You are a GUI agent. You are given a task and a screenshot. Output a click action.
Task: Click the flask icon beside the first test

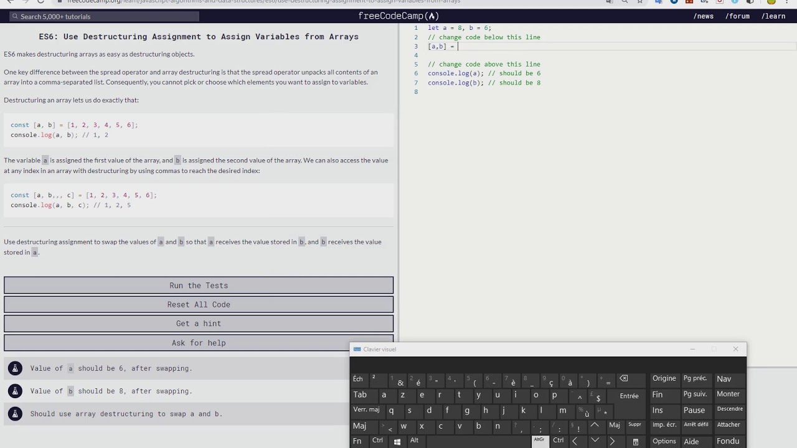click(x=15, y=368)
